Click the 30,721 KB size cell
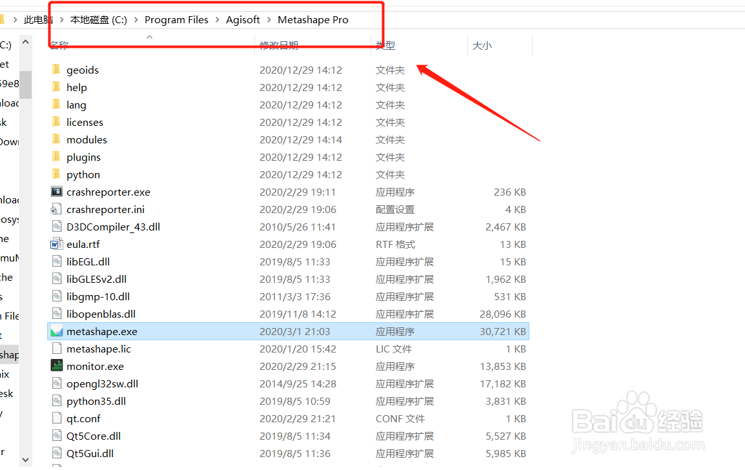 503,332
